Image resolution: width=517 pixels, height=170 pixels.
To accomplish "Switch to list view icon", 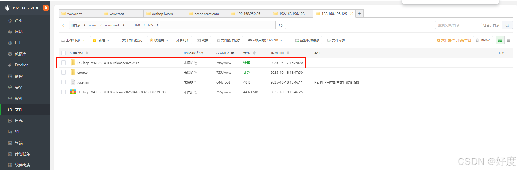I will click(x=500, y=40).
